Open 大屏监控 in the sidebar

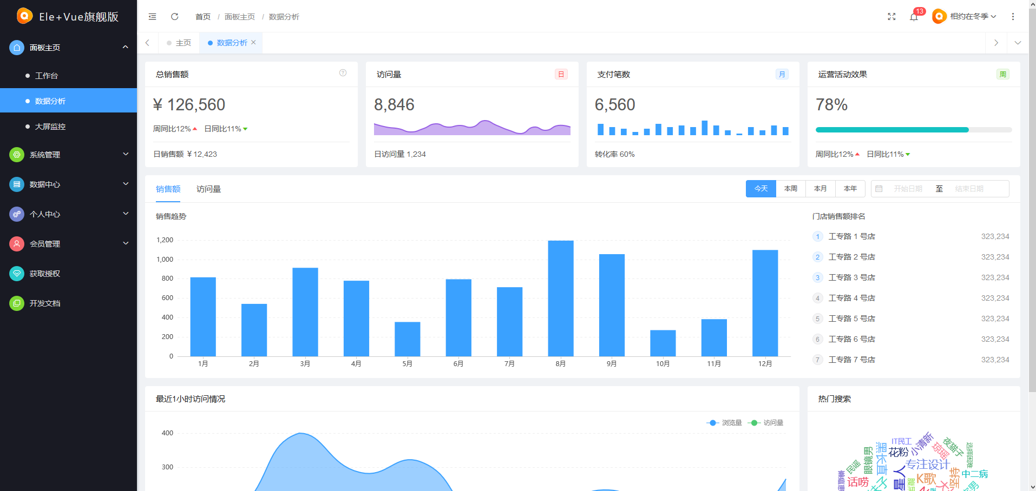coord(68,127)
